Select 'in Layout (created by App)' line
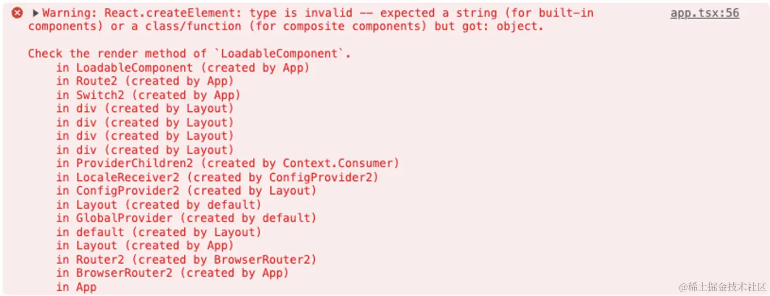 click(145, 246)
